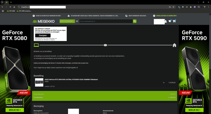Go forward in browser history
Screen dimensions: 211x114
pyautogui.click(x=6, y=7)
